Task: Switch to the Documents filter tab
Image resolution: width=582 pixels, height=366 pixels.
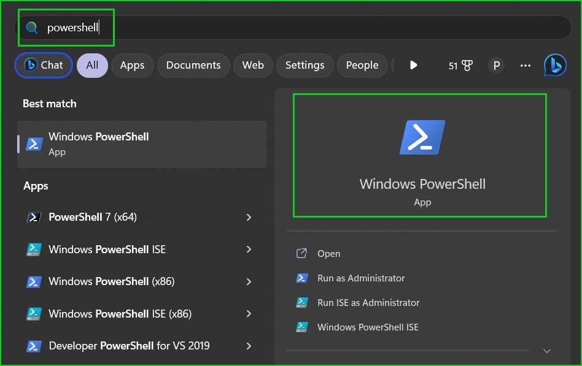Action: (x=193, y=65)
